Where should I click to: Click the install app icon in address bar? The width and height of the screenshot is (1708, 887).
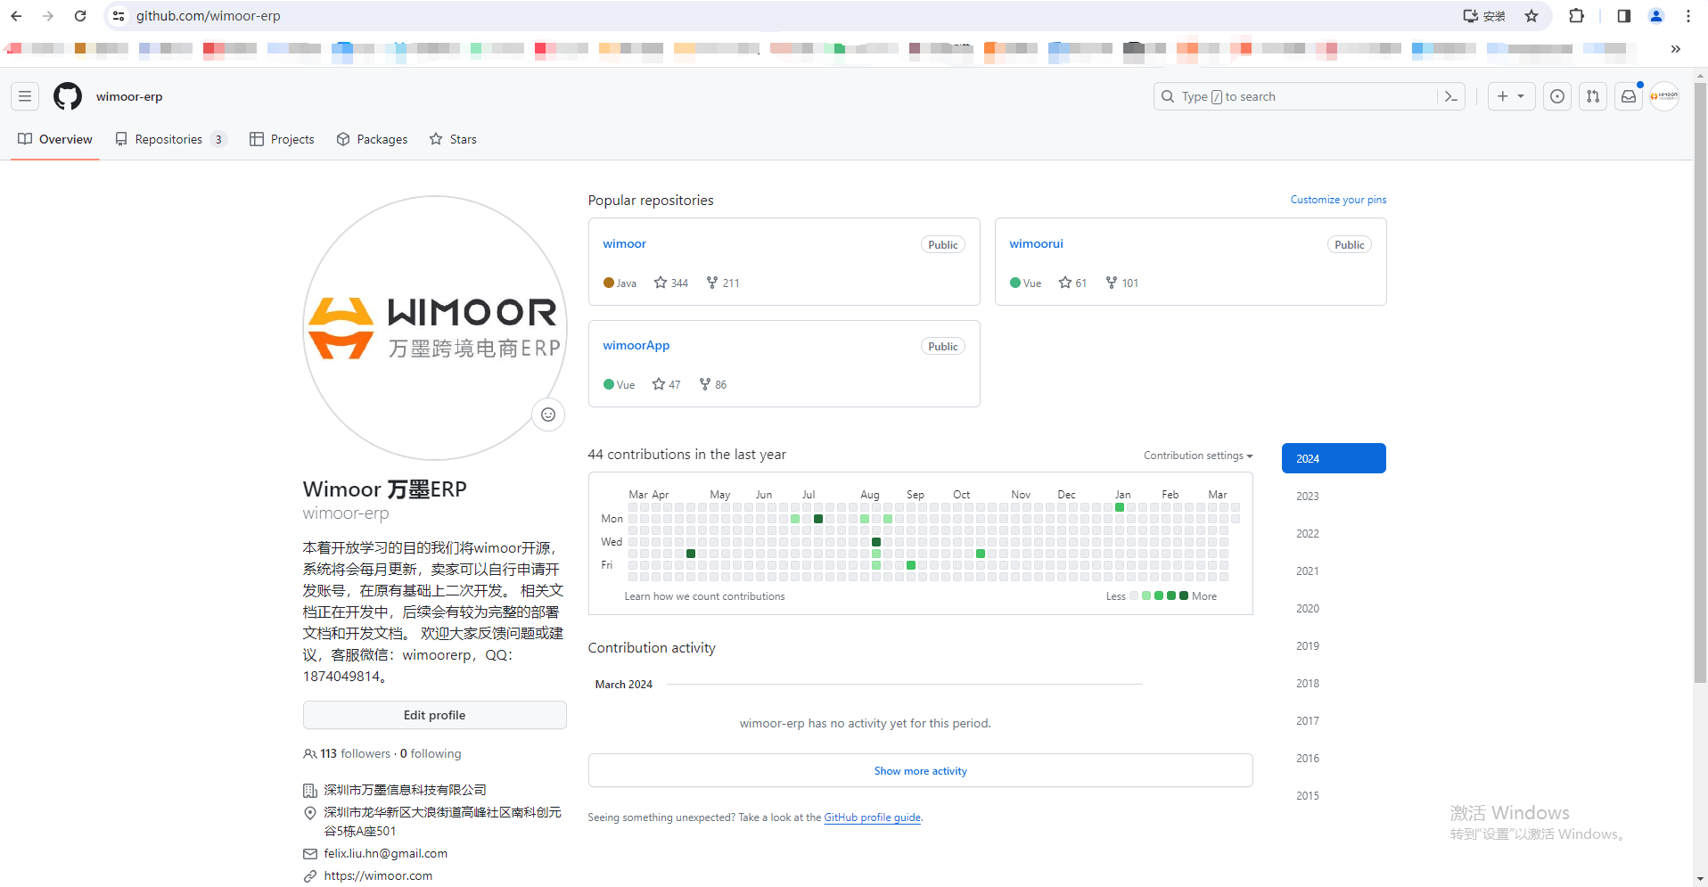[1483, 16]
